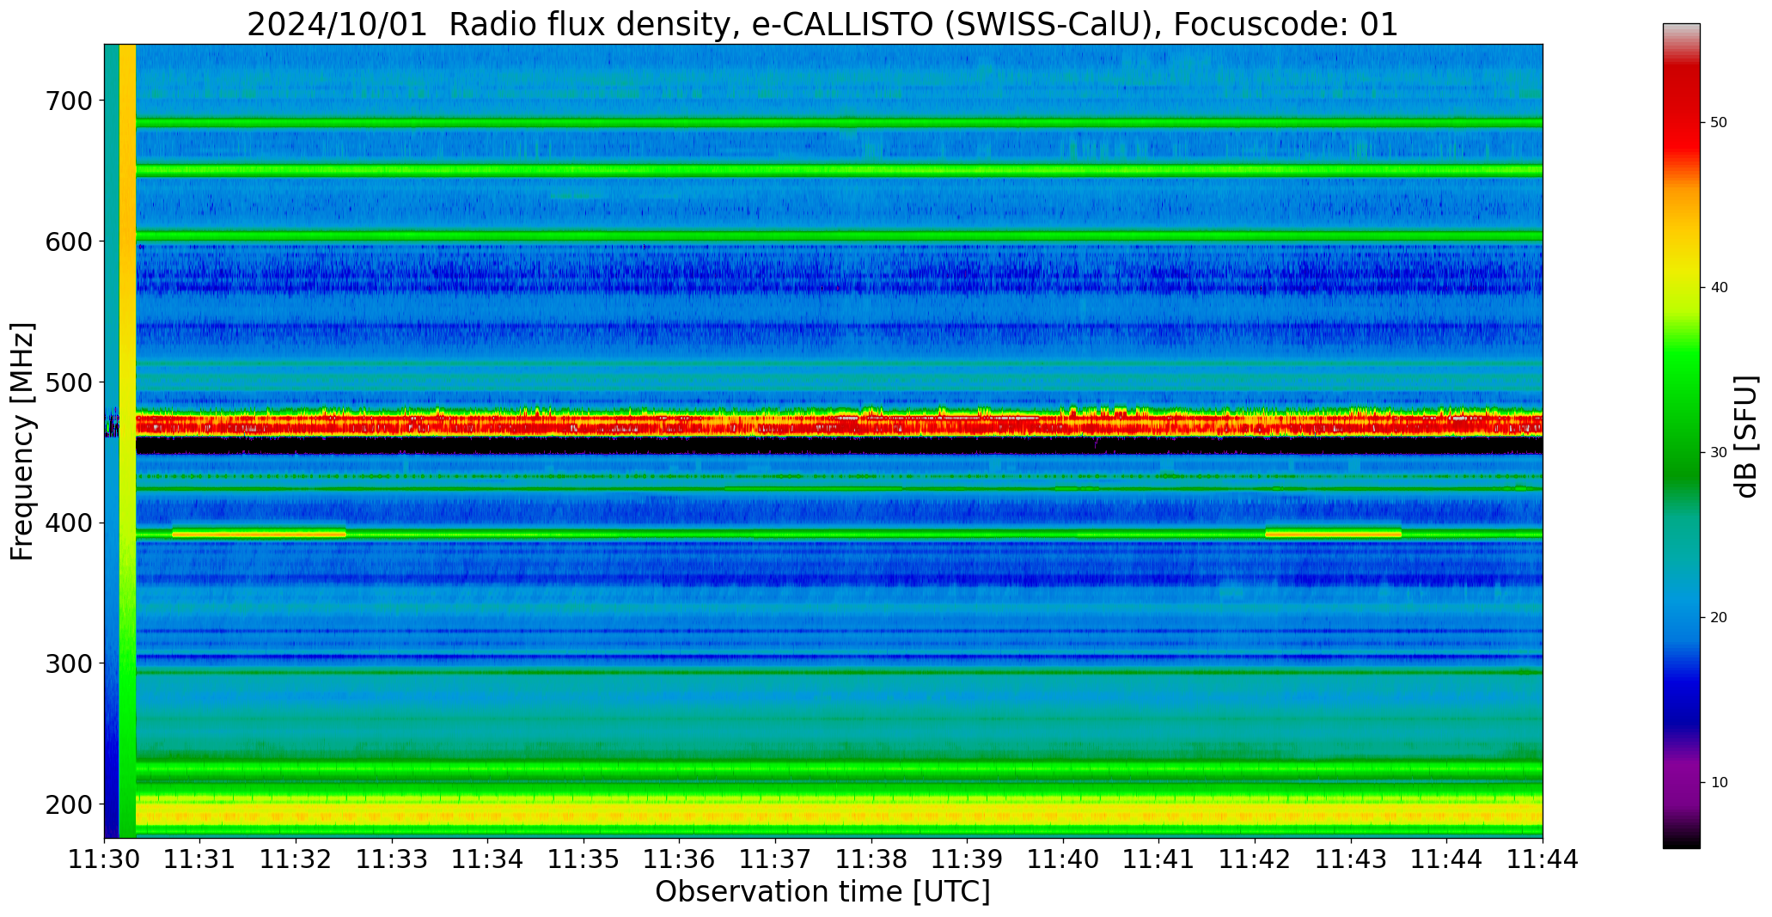
Task: Click the dB [SFU] colorbar label
Action: coord(1746,437)
